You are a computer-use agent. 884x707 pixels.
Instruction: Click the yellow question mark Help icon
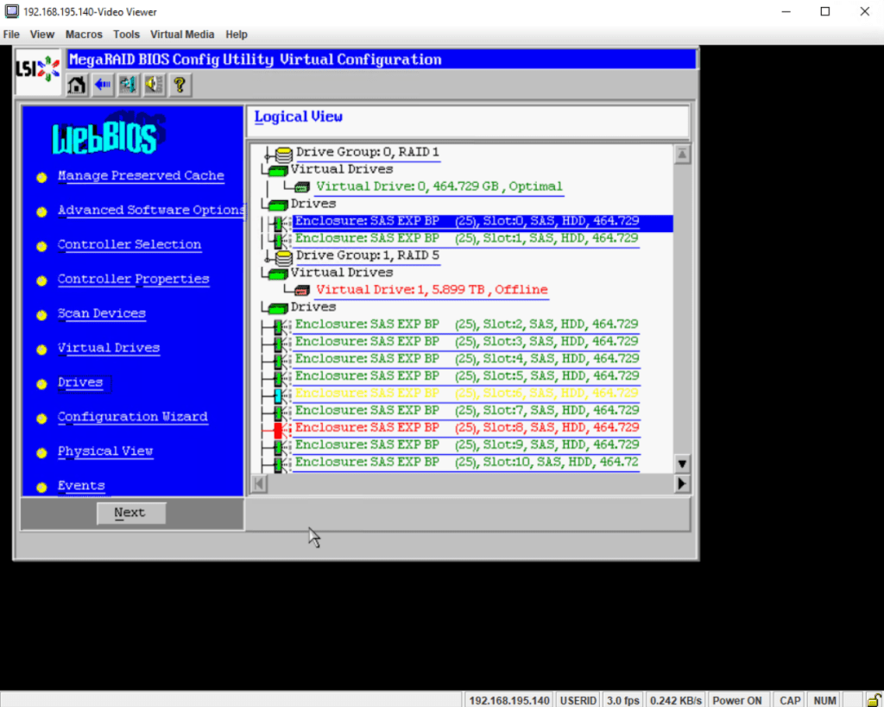(180, 85)
